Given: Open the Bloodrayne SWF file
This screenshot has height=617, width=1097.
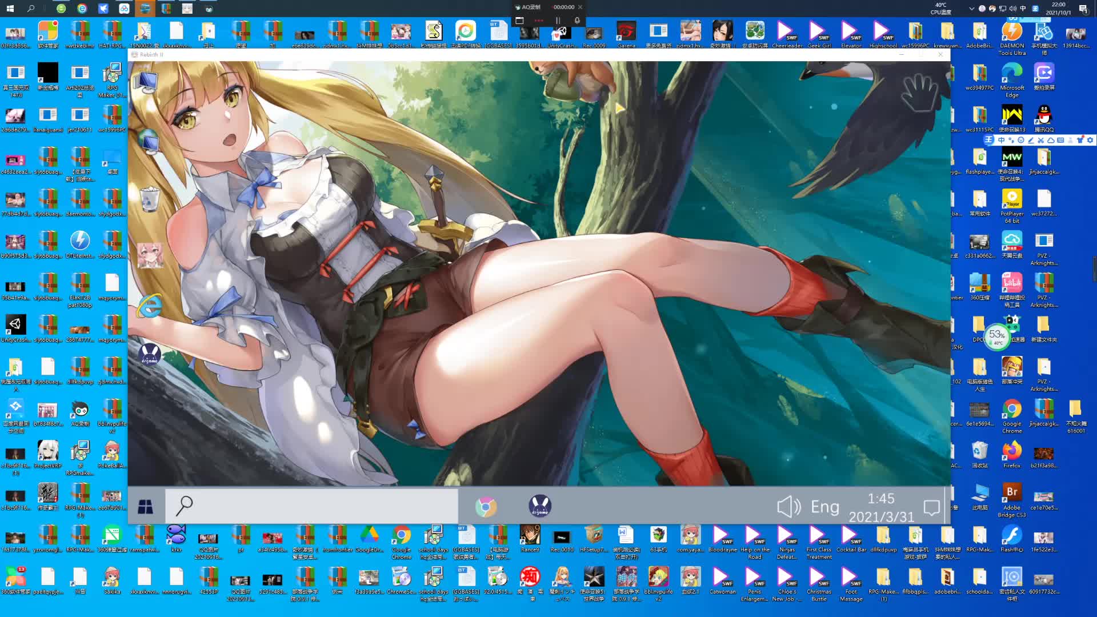Looking at the screenshot, I should (723, 538).
